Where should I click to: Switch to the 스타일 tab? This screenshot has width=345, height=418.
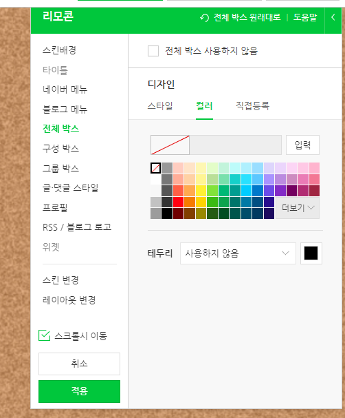click(160, 106)
